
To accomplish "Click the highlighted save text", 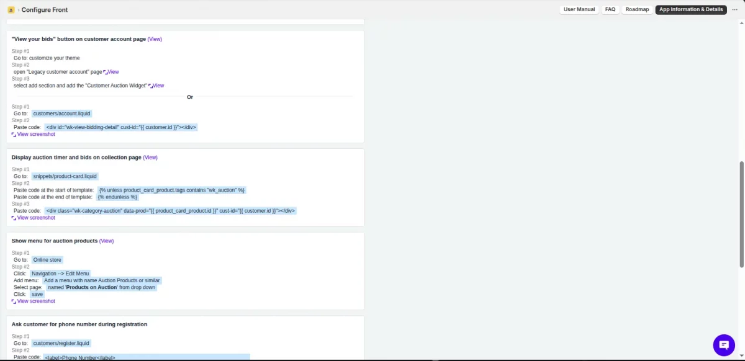I will click(x=37, y=294).
